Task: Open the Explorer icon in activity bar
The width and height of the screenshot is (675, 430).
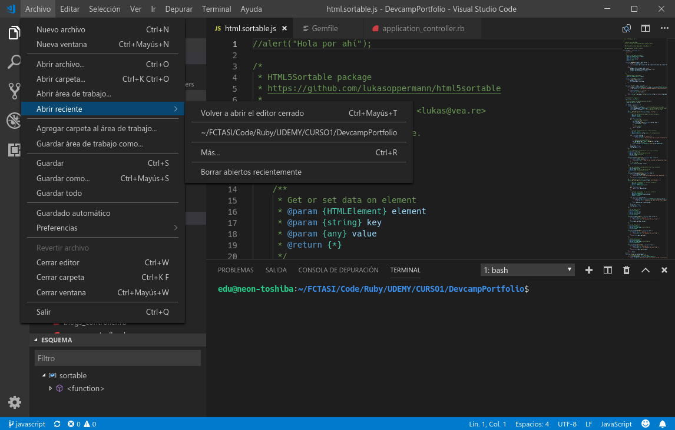Action: pyautogui.click(x=14, y=33)
